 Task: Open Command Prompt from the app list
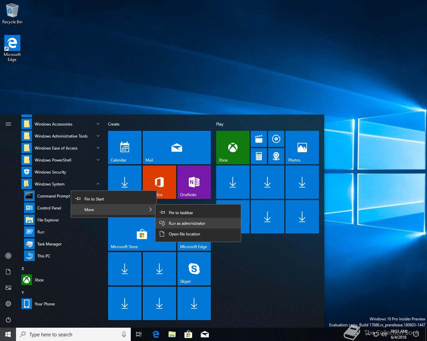coord(47,196)
